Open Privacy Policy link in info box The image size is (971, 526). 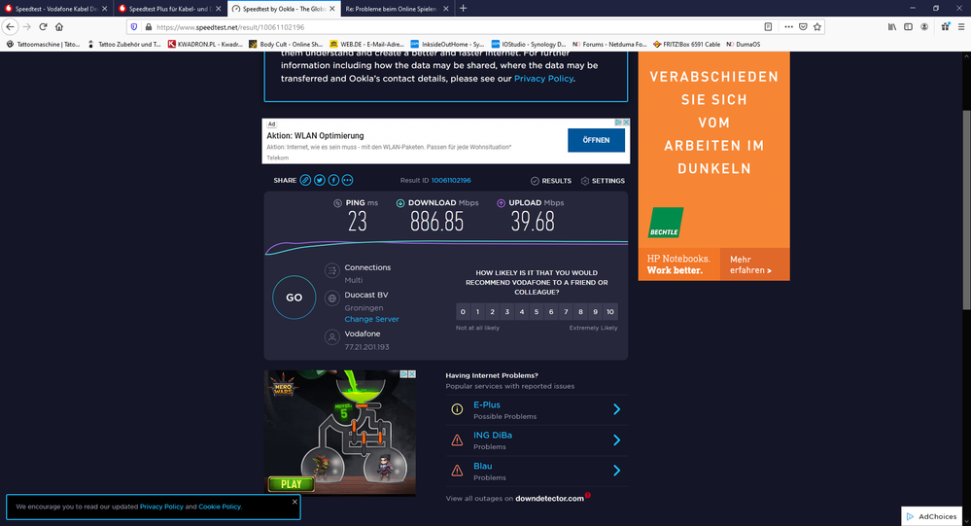click(543, 79)
